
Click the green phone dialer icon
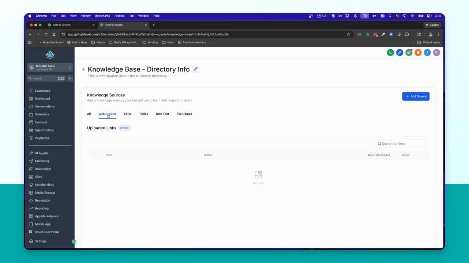point(390,53)
